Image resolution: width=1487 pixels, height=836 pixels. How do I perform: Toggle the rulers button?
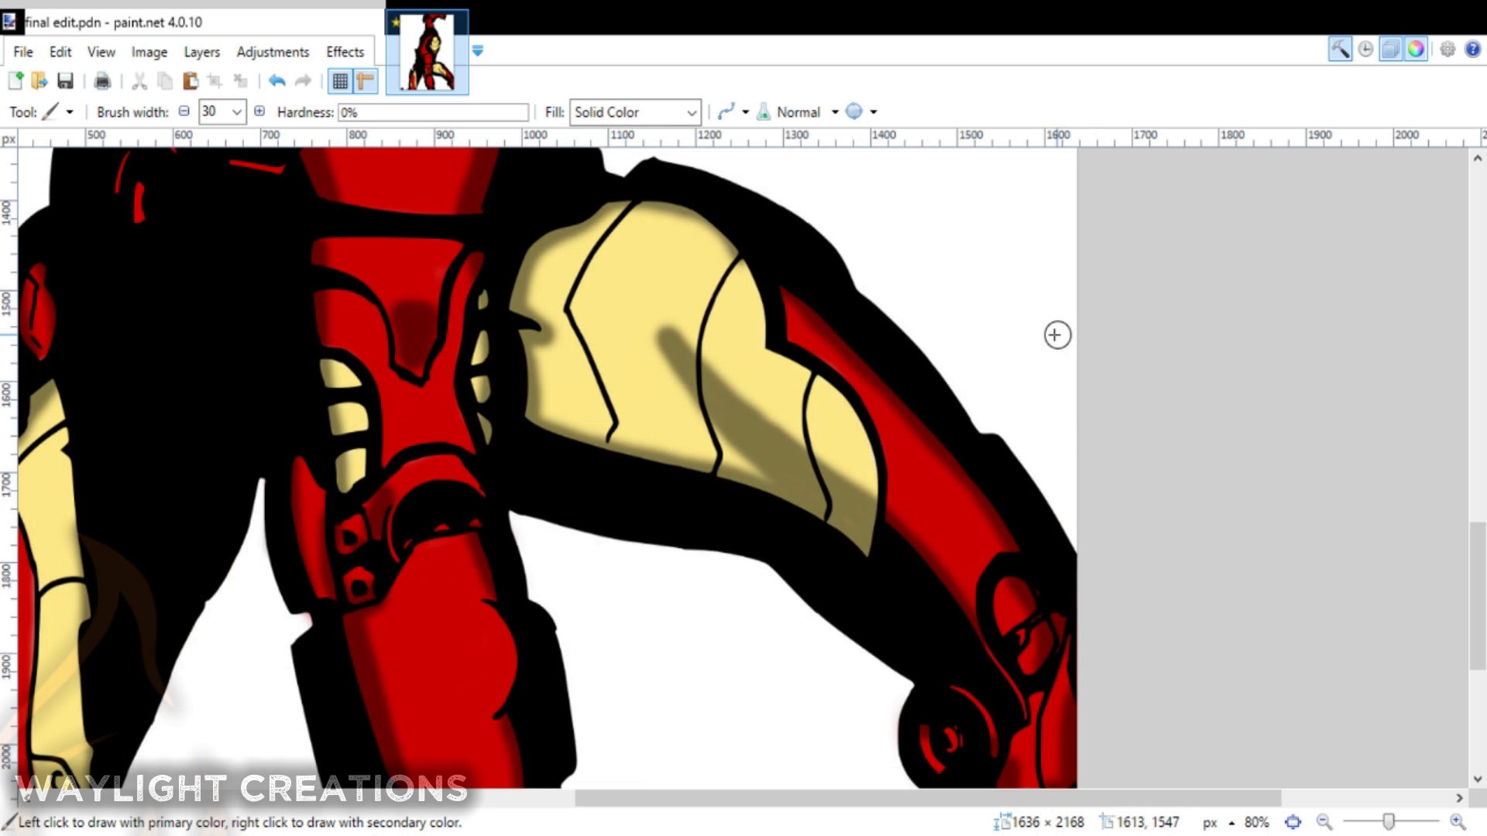pyautogui.click(x=366, y=81)
